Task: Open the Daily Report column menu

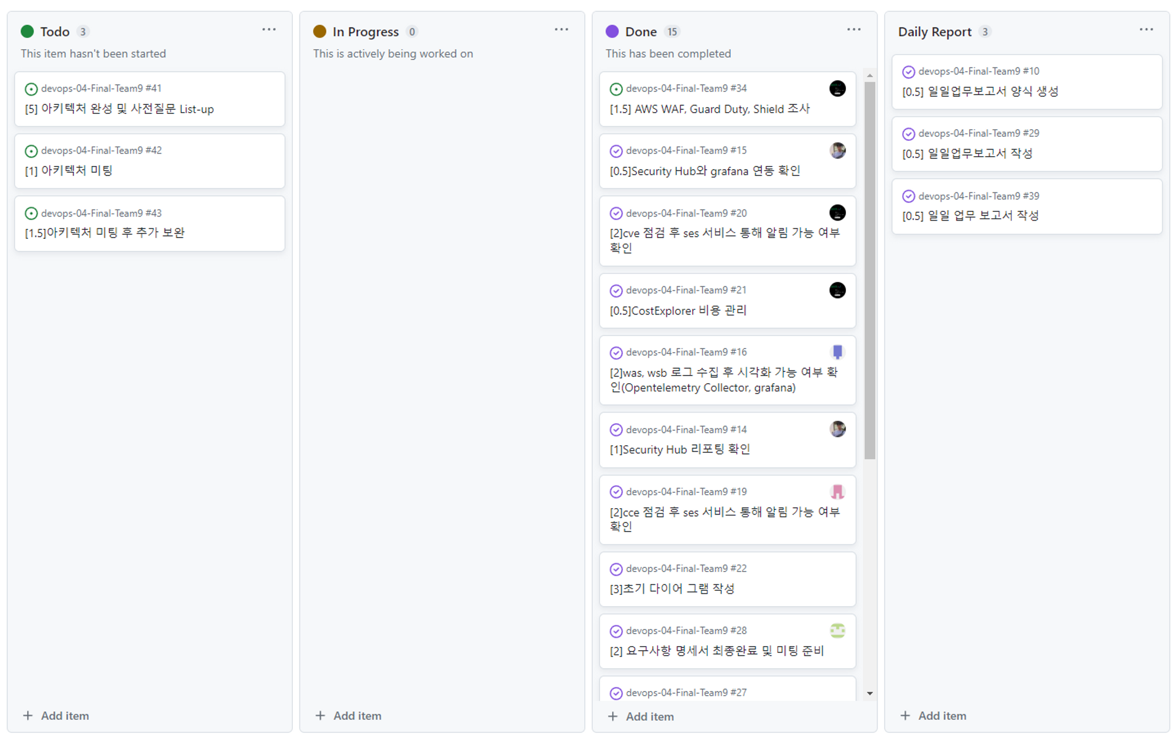Action: [x=1146, y=29]
